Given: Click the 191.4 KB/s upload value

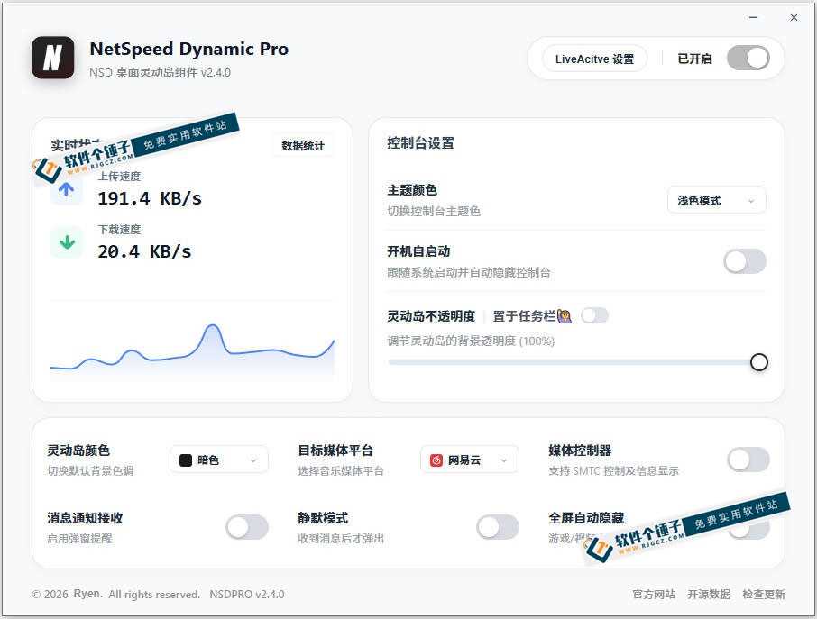Looking at the screenshot, I should click(x=150, y=198).
